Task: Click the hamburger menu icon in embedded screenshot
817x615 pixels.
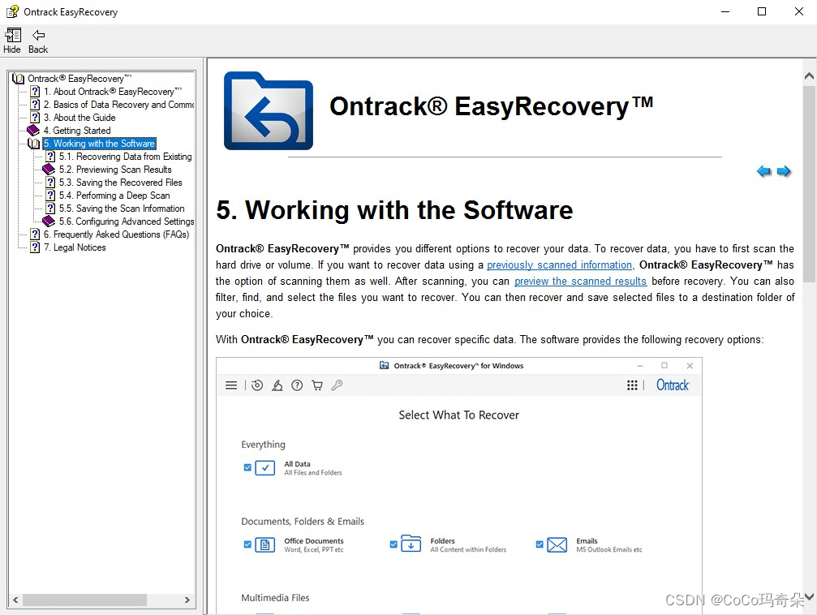Action: pos(231,385)
